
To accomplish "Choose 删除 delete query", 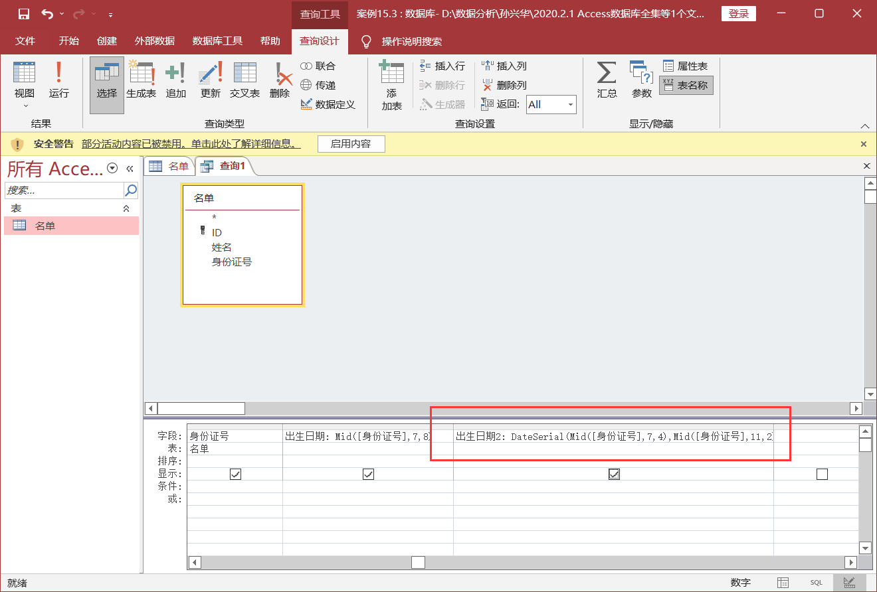I will click(x=280, y=81).
